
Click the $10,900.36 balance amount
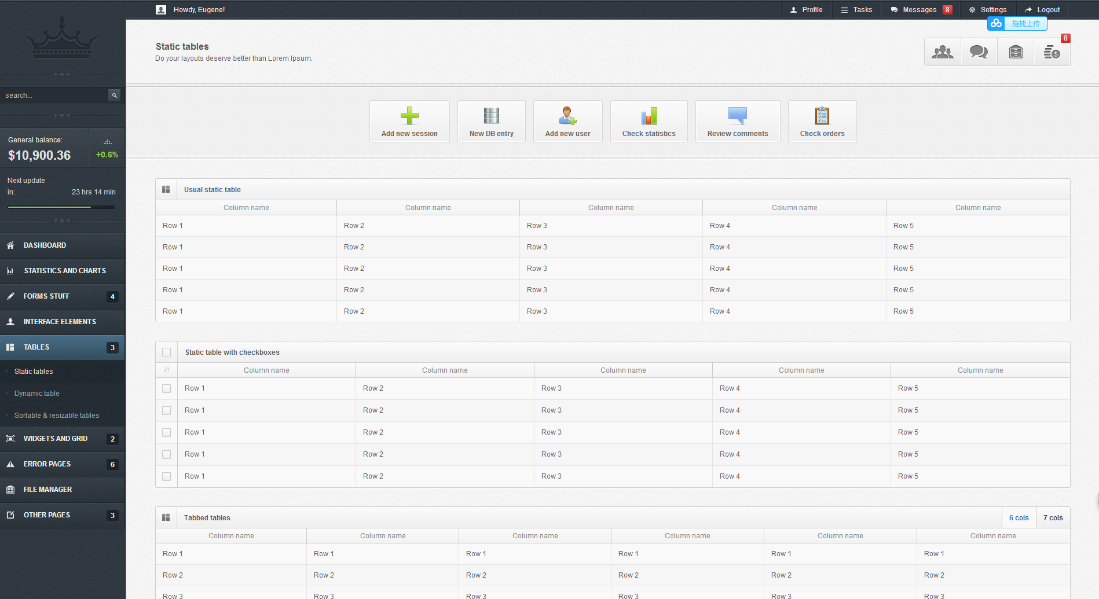[39, 155]
